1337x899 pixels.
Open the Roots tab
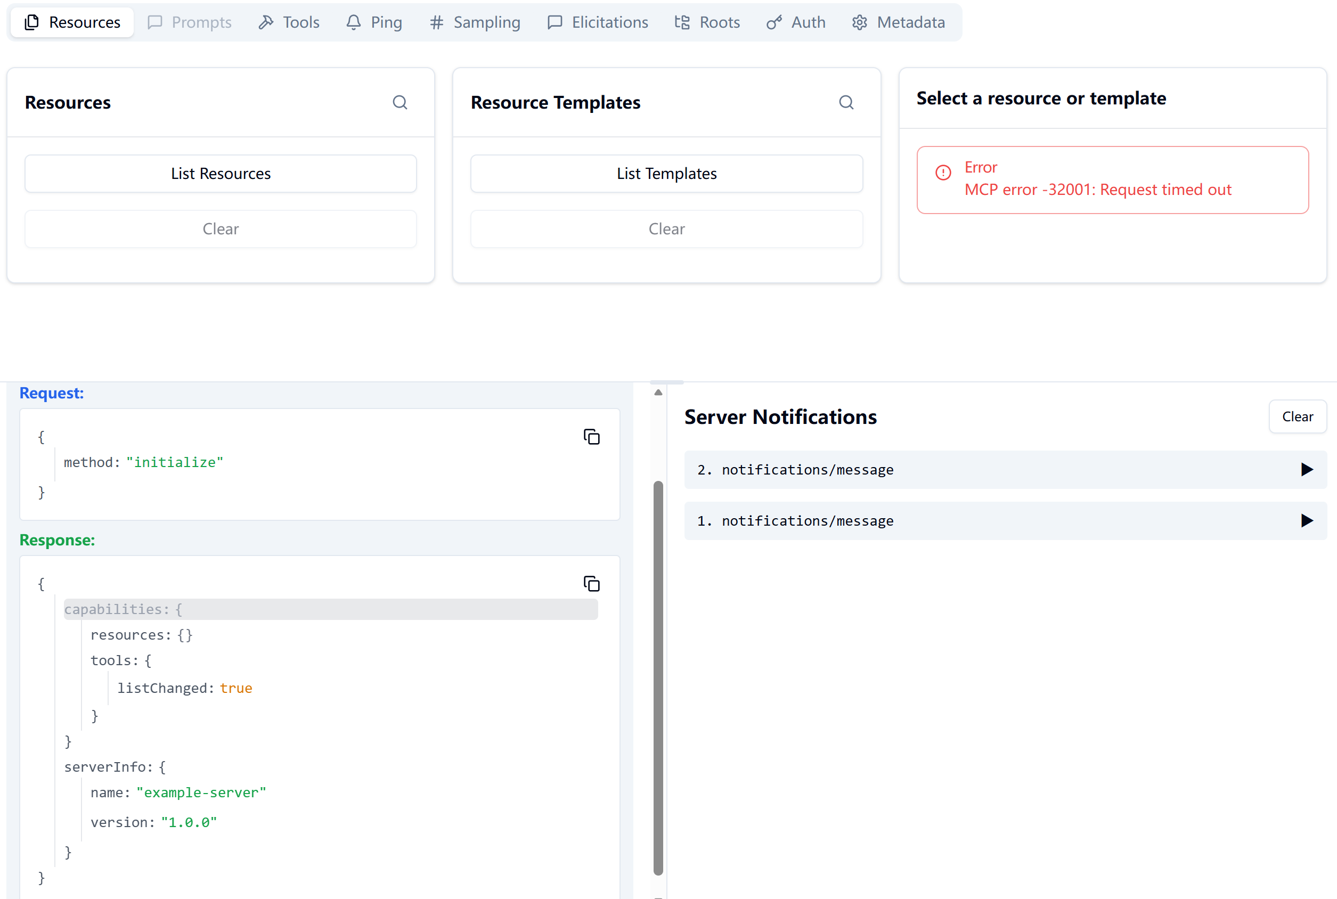tap(707, 22)
